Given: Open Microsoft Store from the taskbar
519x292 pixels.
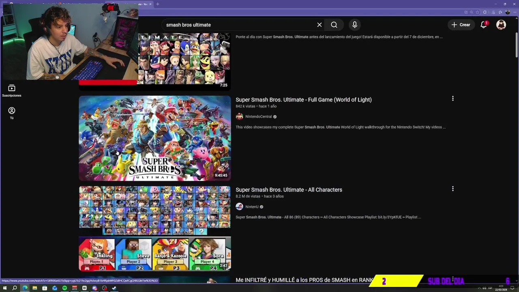Looking at the screenshot, I should [x=45, y=288].
